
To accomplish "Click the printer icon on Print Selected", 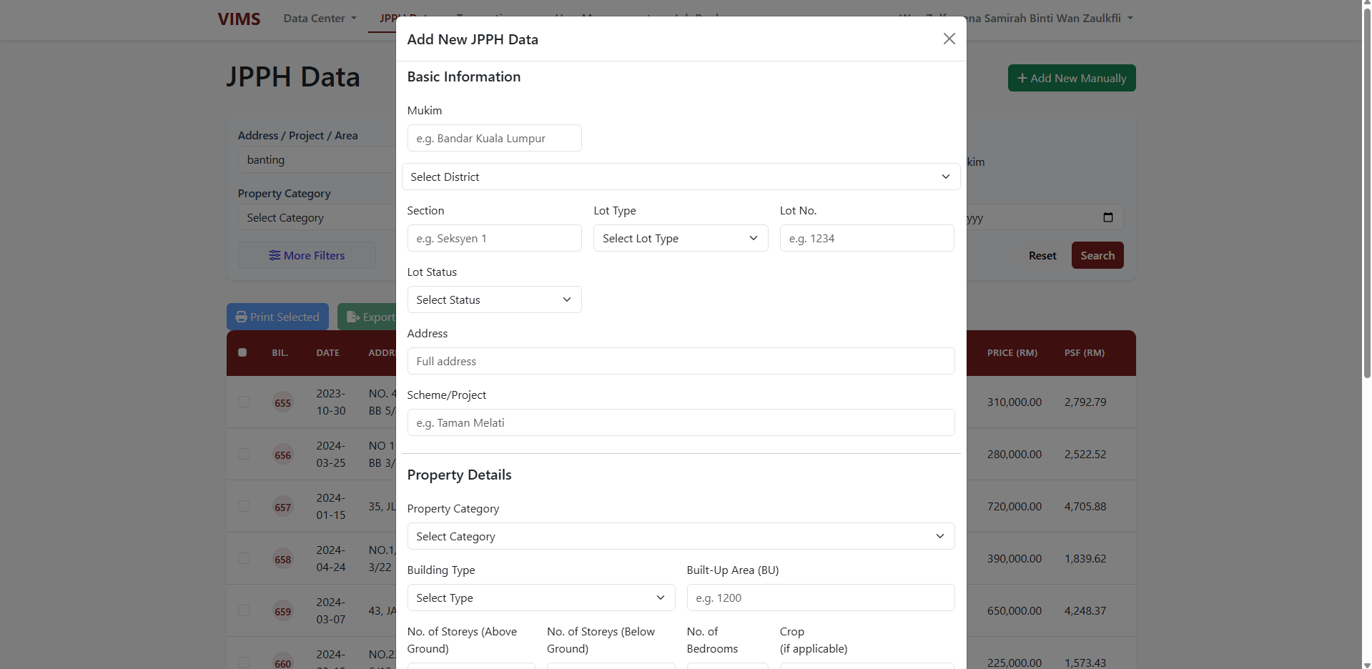I will click(241, 317).
